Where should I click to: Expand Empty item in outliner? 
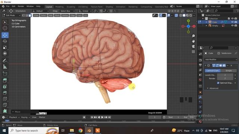click(x=207, y=26)
